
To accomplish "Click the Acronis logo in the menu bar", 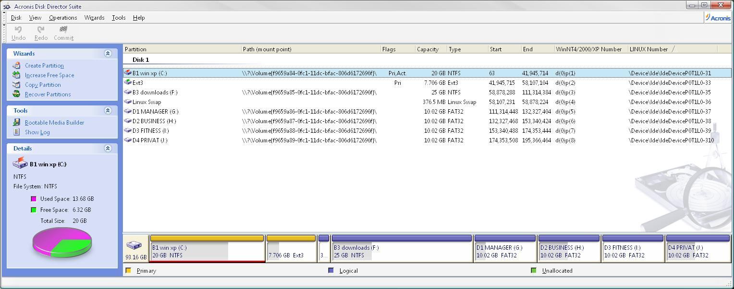I will (x=718, y=18).
